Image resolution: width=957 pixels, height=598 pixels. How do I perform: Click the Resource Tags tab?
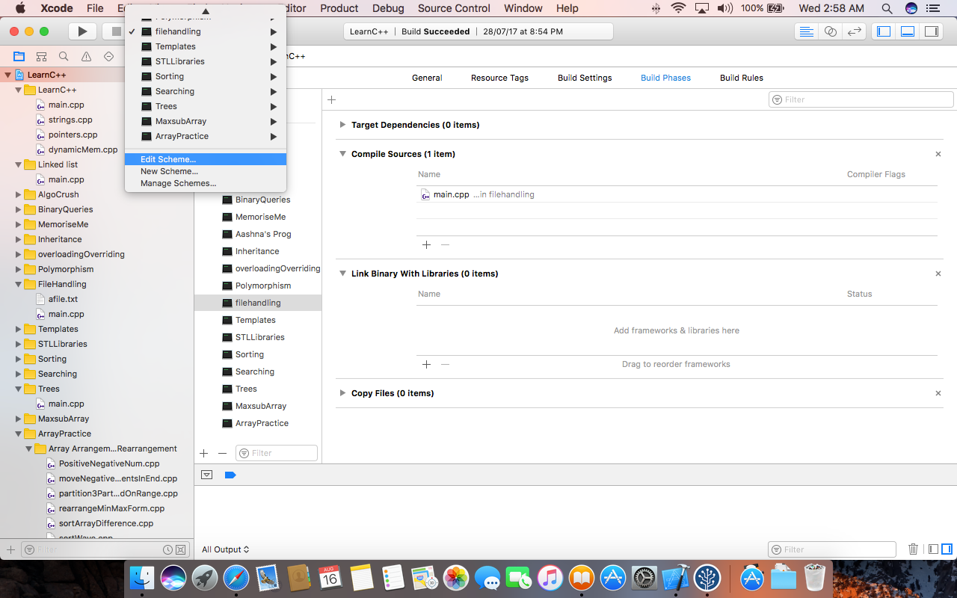(499, 78)
